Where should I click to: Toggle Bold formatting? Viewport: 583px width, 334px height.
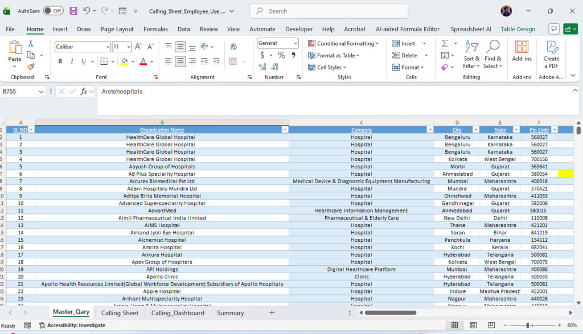tap(60, 61)
